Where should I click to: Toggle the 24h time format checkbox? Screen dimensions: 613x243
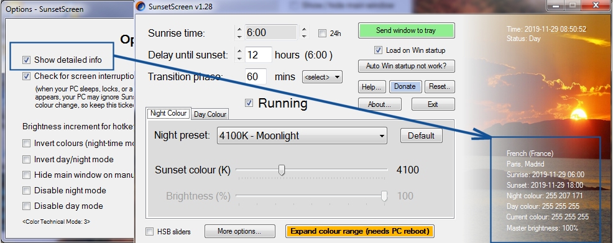pos(322,34)
